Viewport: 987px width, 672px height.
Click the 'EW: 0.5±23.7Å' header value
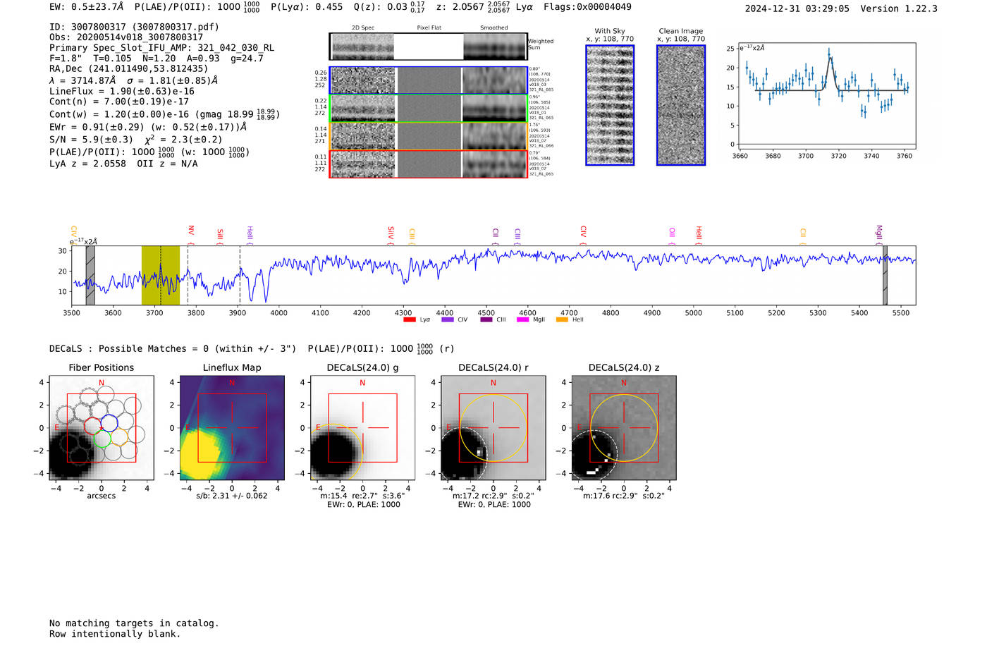[86, 6]
